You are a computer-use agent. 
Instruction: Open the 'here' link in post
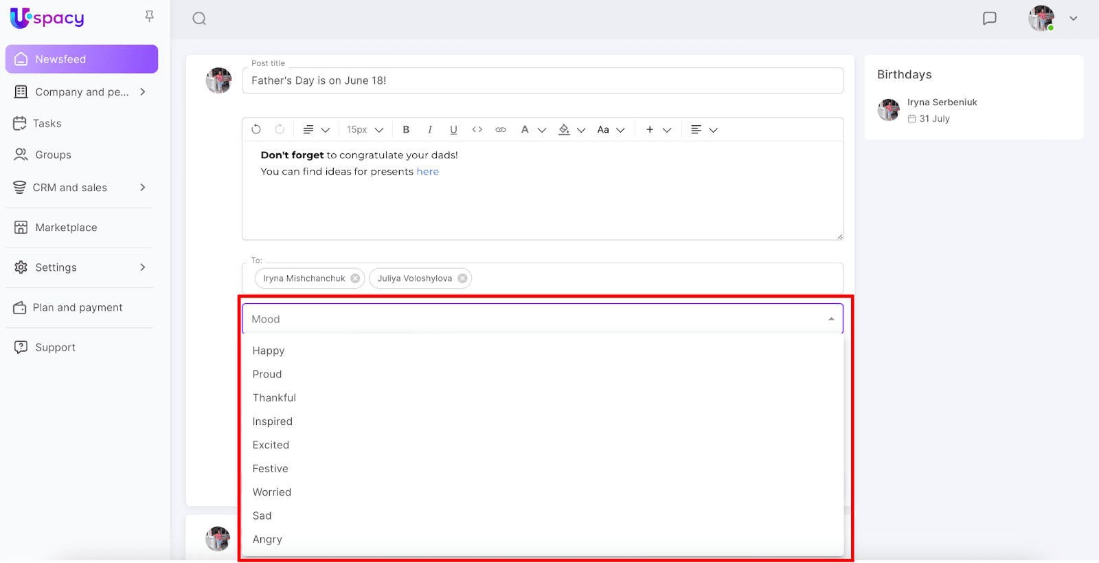[427, 172]
